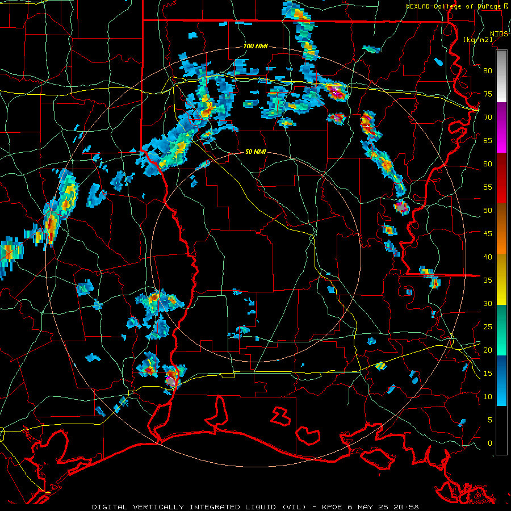Click the green segment of the color bar
Viewport: 511px width, 511px height.
(501, 330)
